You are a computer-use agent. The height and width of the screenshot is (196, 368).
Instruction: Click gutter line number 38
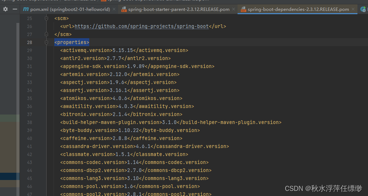point(30,122)
